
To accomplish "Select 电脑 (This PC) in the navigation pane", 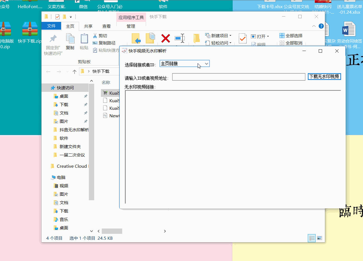I will [x=58, y=177].
